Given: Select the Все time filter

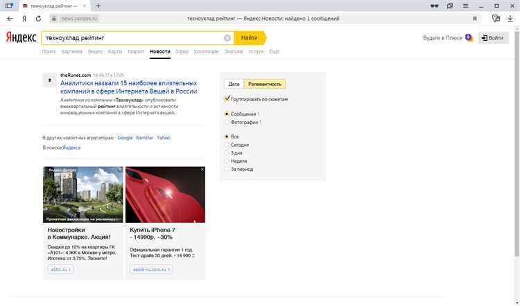Looking at the screenshot, I should tap(227, 136).
